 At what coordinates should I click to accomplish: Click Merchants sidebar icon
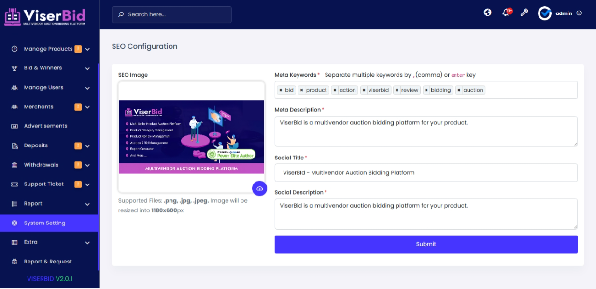click(14, 107)
